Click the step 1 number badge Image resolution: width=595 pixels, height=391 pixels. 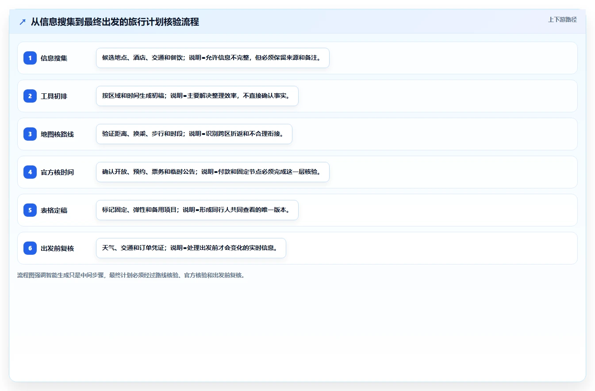pos(30,58)
